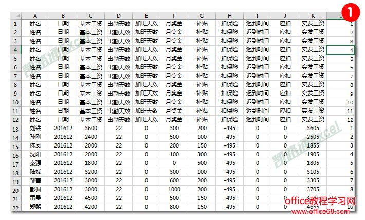Select row 21 header number
365x220 pixels.
[15, 199]
